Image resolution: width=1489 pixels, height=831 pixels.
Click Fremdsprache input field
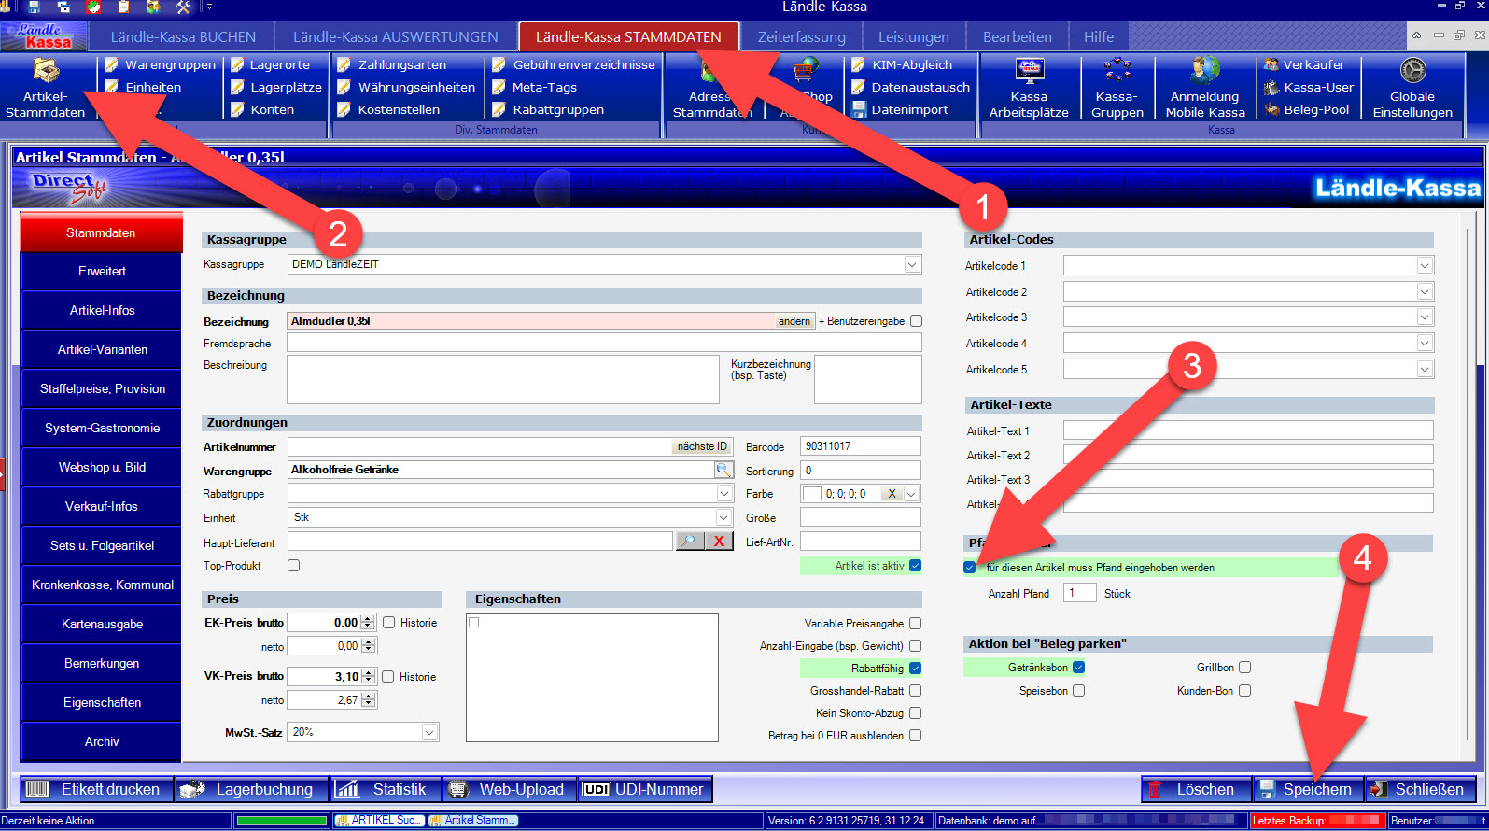coord(604,343)
